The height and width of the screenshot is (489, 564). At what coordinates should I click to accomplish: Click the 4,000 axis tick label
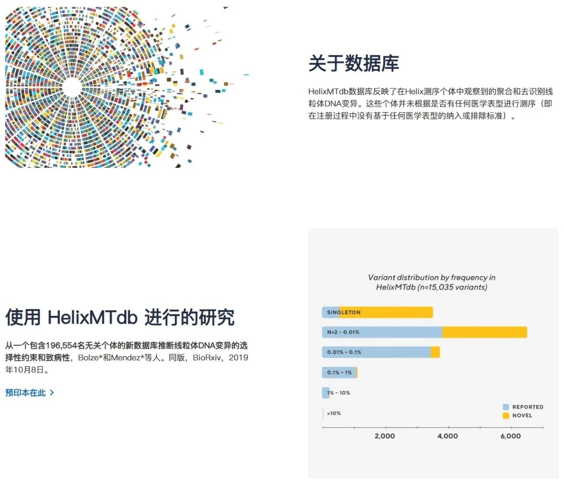click(448, 436)
